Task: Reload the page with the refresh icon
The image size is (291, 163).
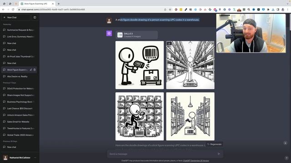Action: (x=13, y=10)
